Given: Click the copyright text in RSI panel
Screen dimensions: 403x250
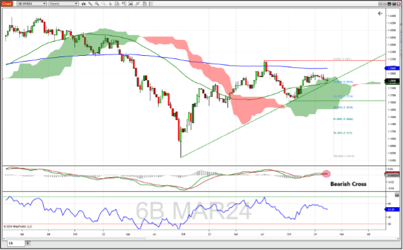Looking at the screenshot, I should coord(17,227).
